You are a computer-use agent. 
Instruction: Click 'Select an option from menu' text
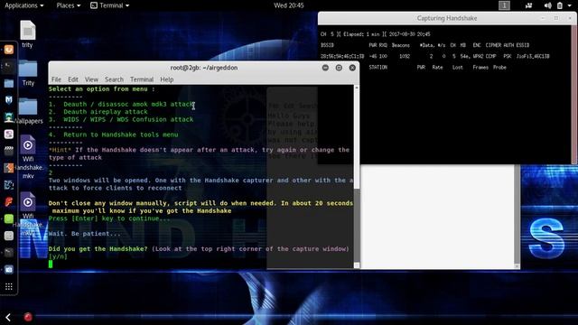(102, 89)
